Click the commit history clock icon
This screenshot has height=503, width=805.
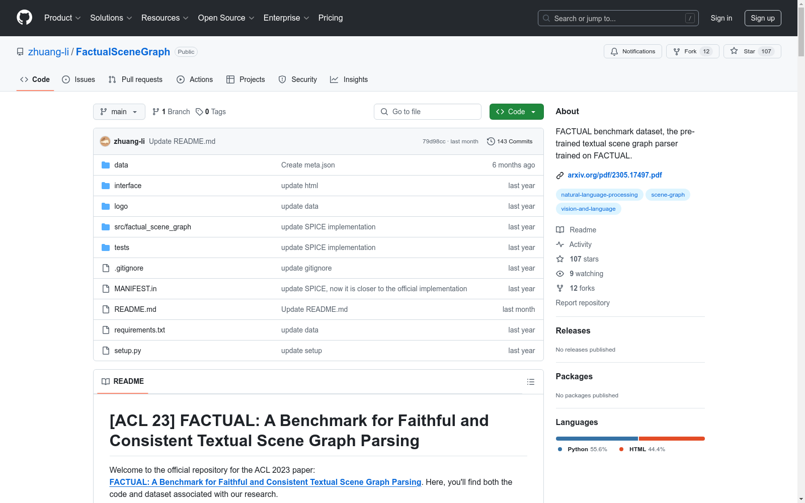pyautogui.click(x=491, y=141)
